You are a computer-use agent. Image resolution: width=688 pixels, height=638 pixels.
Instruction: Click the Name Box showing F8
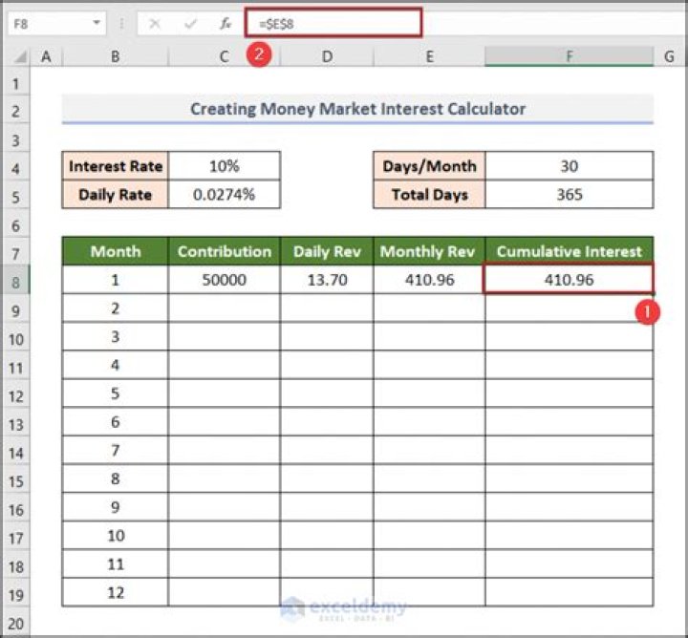[48, 23]
